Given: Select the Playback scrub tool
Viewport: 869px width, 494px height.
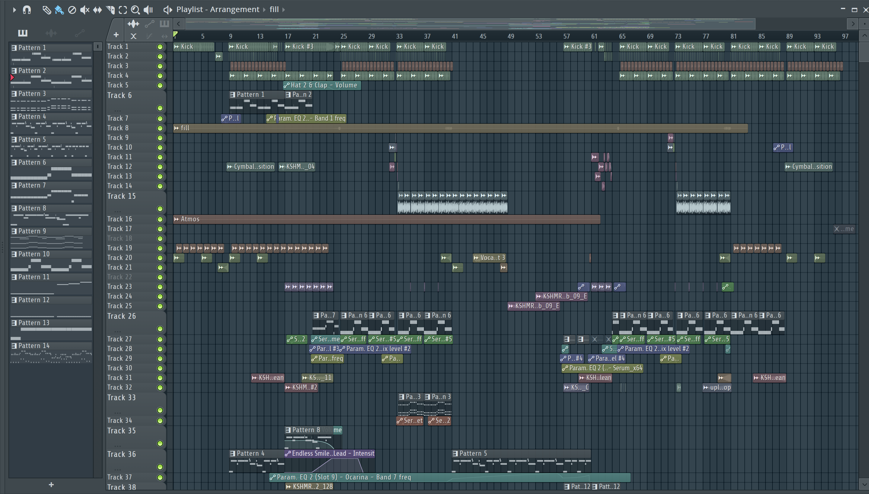Looking at the screenshot, I should point(148,10).
